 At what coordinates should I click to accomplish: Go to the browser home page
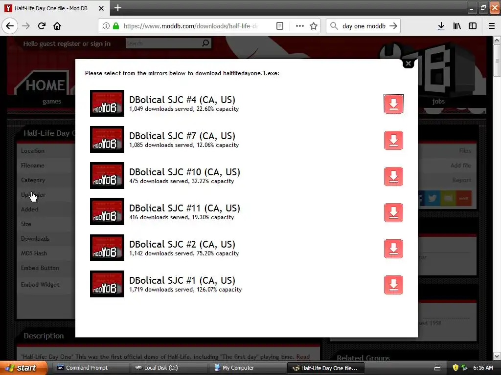57,26
